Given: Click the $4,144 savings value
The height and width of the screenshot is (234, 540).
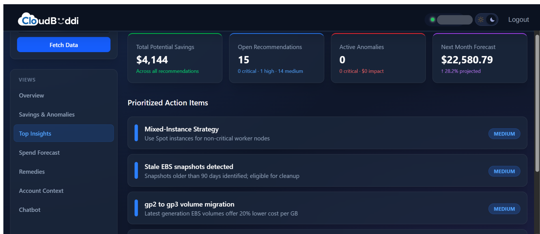Looking at the screenshot, I should point(152,60).
